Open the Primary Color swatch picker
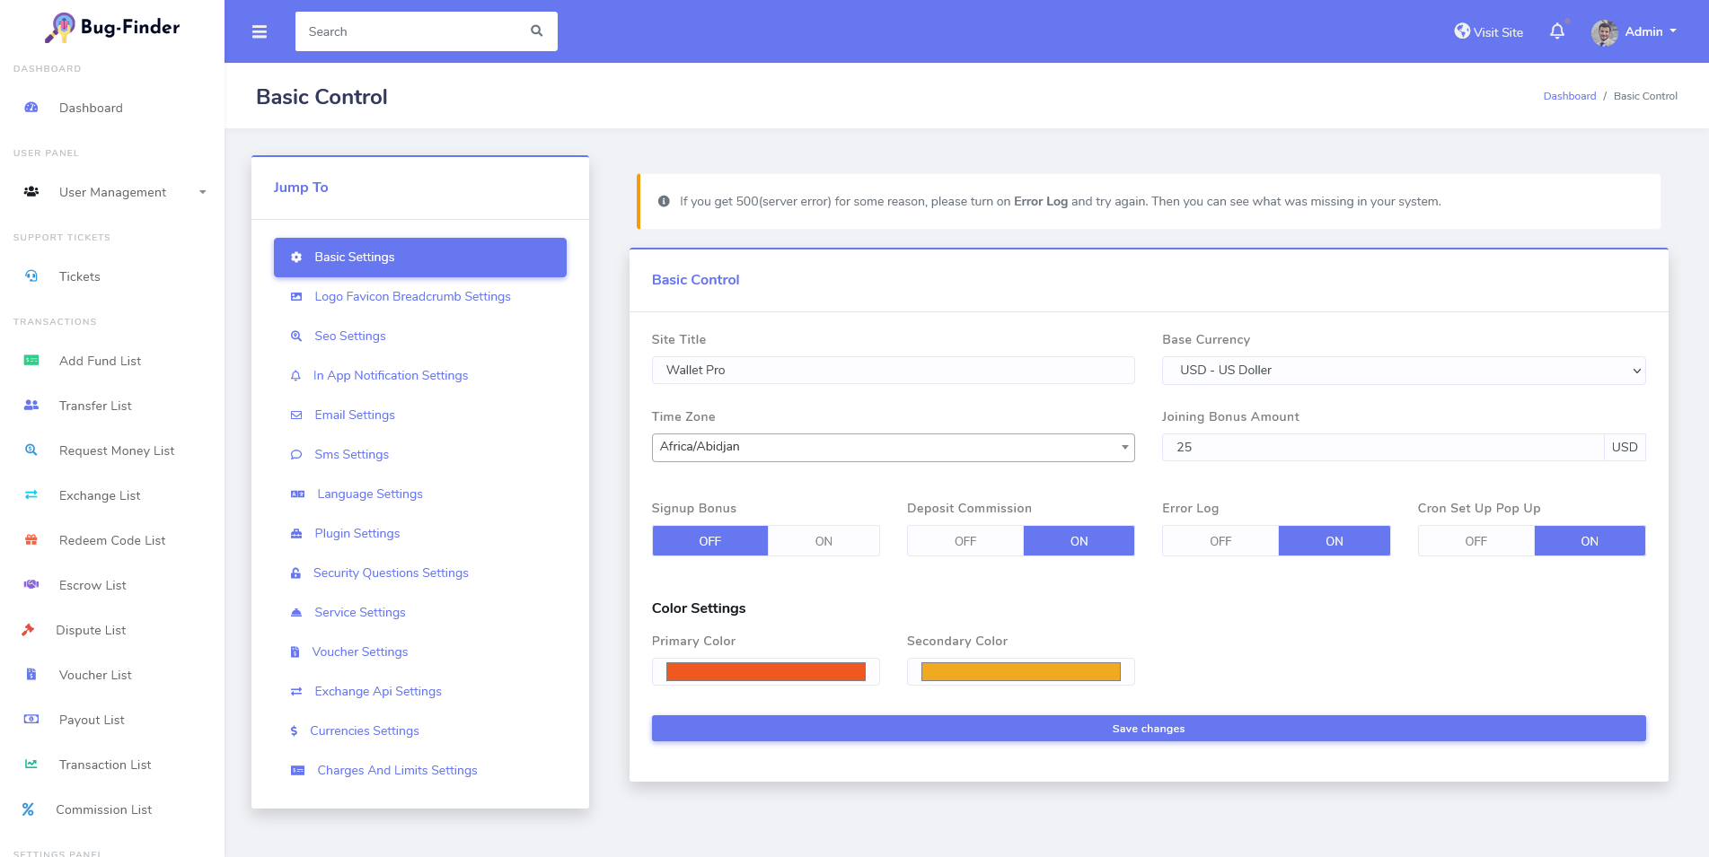1709x857 pixels. (765, 672)
